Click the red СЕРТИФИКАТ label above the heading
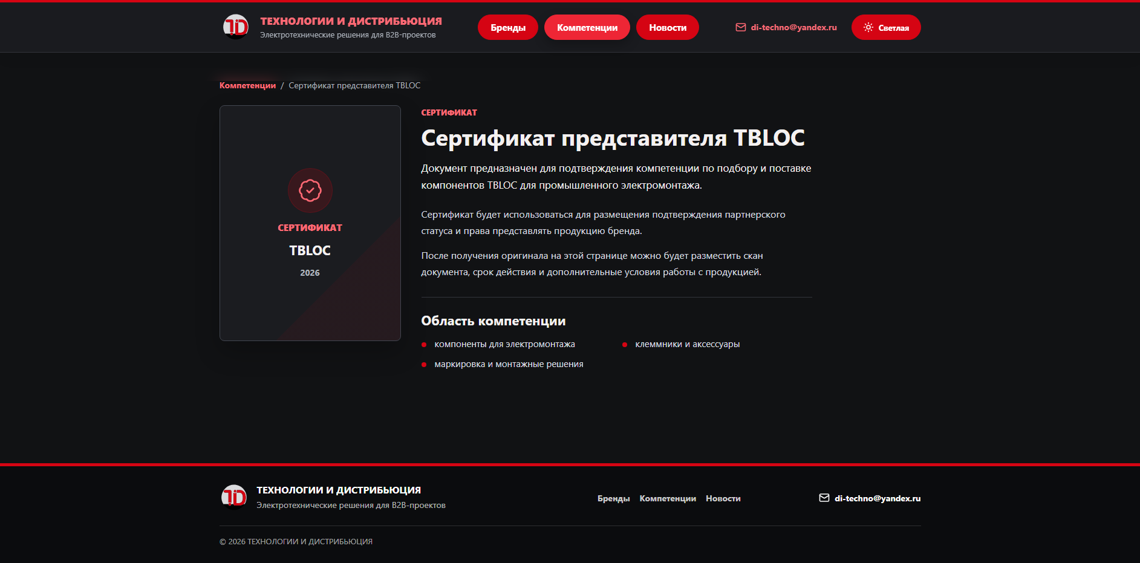Screen dimensions: 1140x563 coord(449,112)
